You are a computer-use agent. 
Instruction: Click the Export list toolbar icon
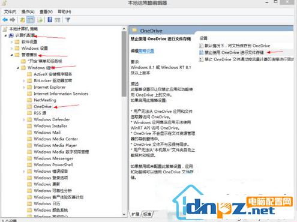point(40,20)
